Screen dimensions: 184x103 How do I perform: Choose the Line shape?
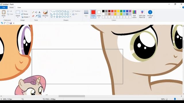pyautogui.click(x=51, y=11)
